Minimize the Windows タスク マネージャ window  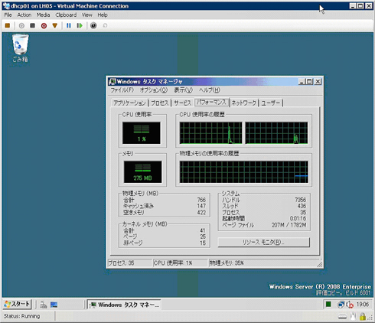click(x=302, y=82)
